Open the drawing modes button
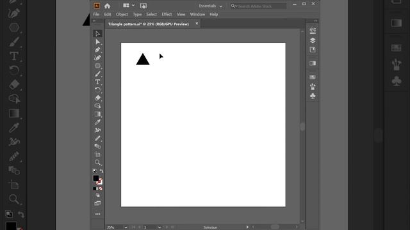 pos(97,195)
